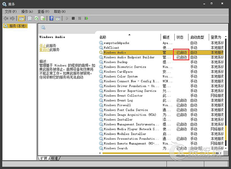Select the Windows Backup service
Screen dimensions: 231x169
coord(161,62)
